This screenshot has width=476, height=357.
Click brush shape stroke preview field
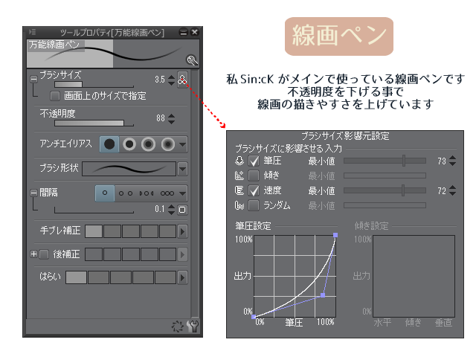point(129,169)
